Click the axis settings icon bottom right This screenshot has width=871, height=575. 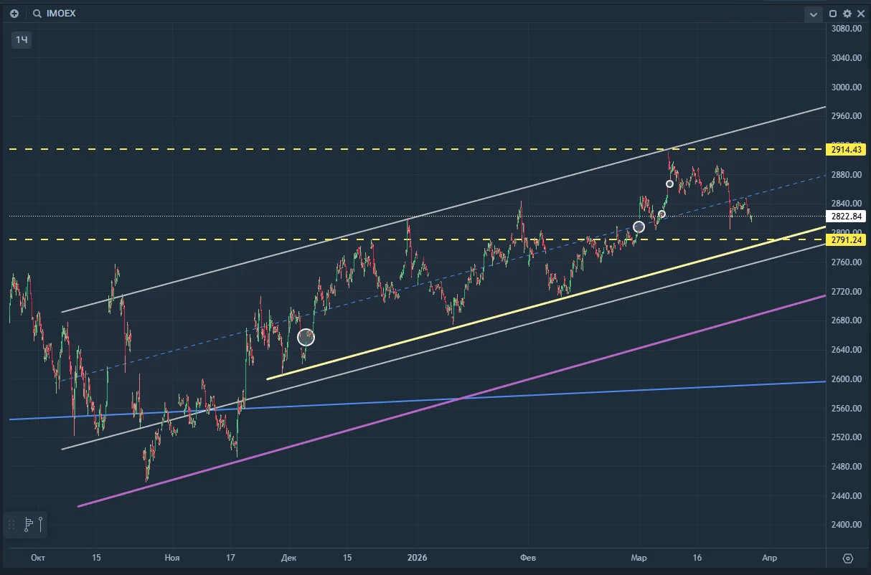tap(848, 558)
